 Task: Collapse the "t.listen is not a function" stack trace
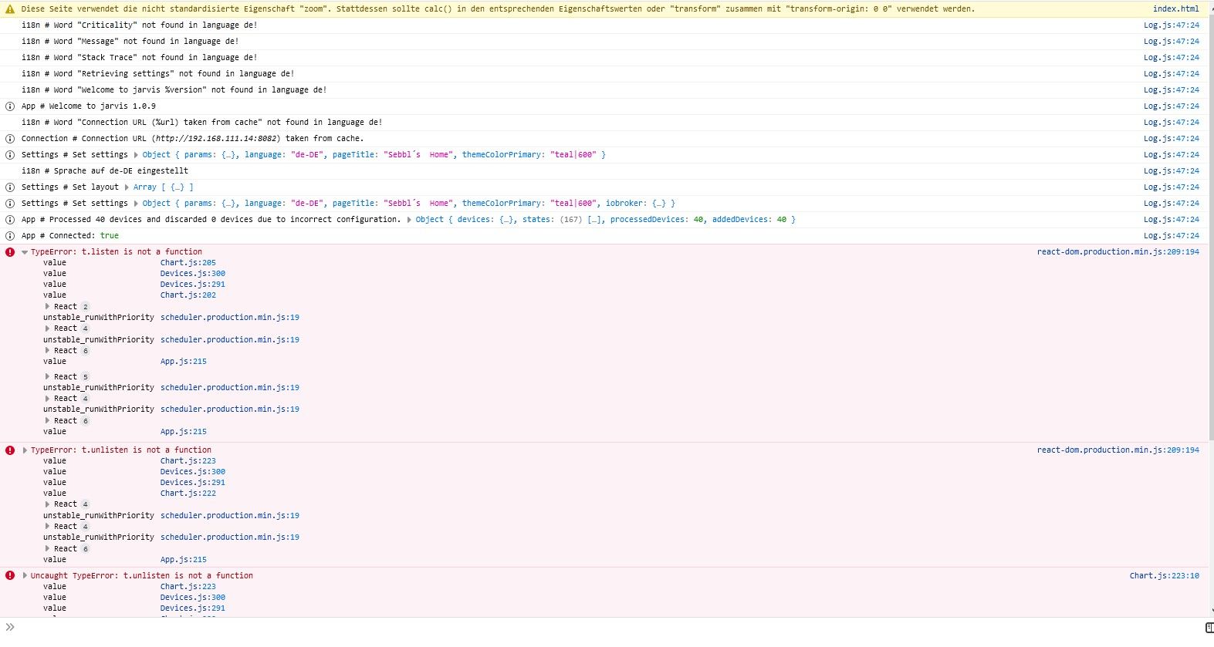(x=25, y=252)
